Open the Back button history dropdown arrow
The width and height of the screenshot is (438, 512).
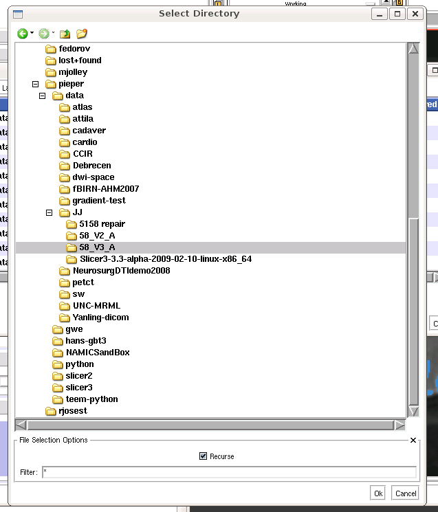(32, 33)
